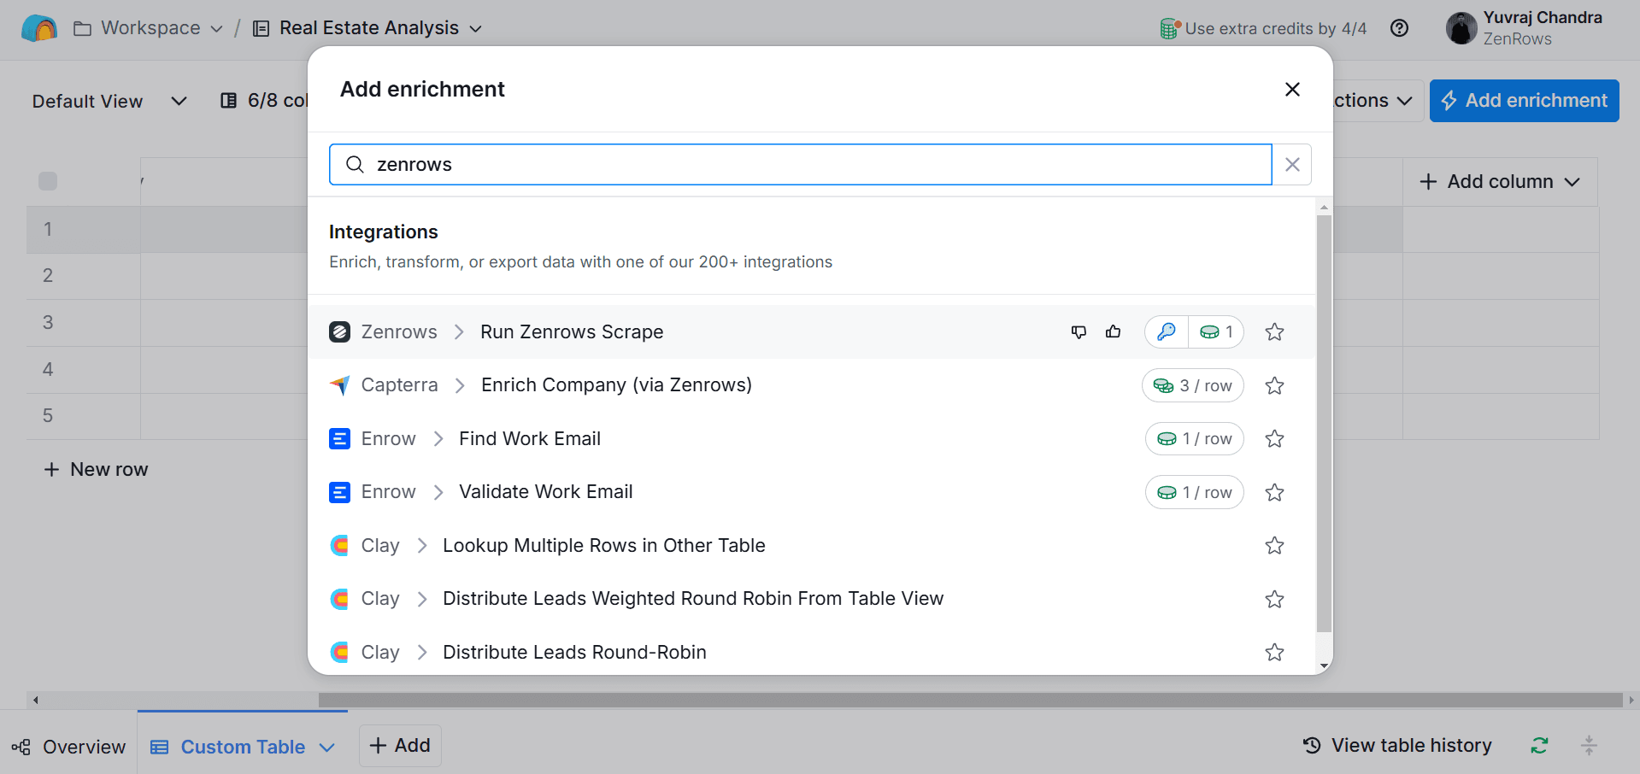Viewport: 1640px width, 774px height.
Task: Click the 1 credit badge for Zenrows
Action: click(1216, 331)
